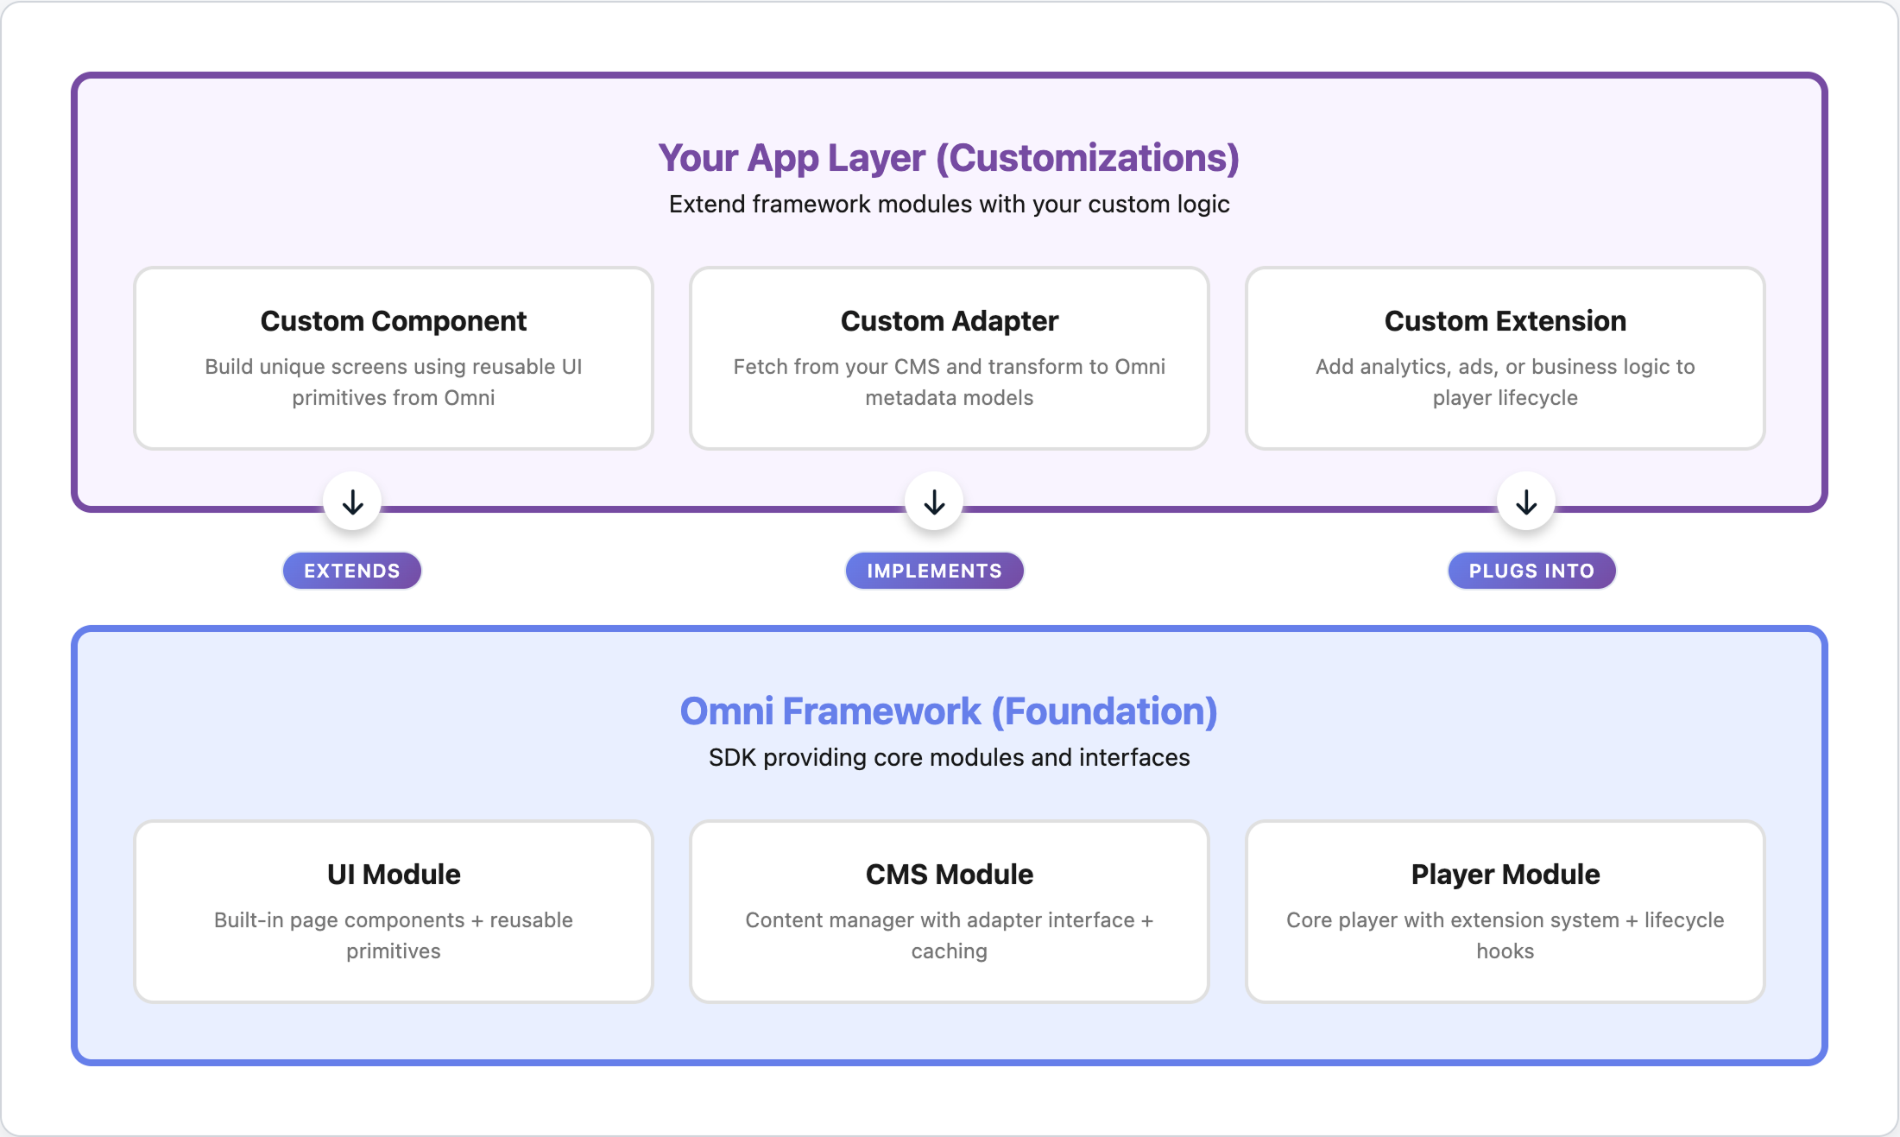Click description Build unique screens using reusable UI

click(x=394, y=382)
